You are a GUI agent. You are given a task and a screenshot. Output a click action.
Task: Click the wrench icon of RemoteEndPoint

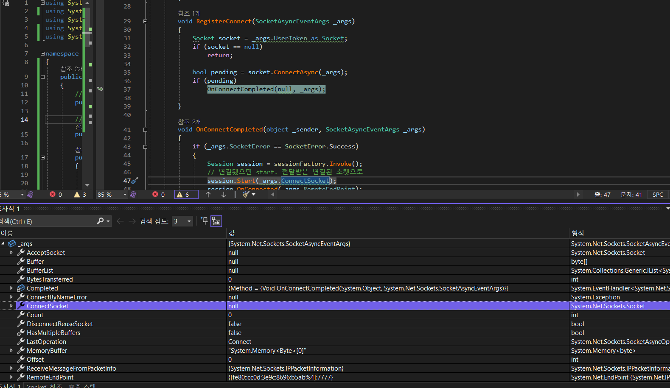point(21,377)
